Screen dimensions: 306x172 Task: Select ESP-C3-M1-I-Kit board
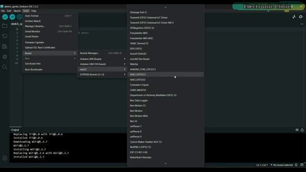[x=166, y=152]
